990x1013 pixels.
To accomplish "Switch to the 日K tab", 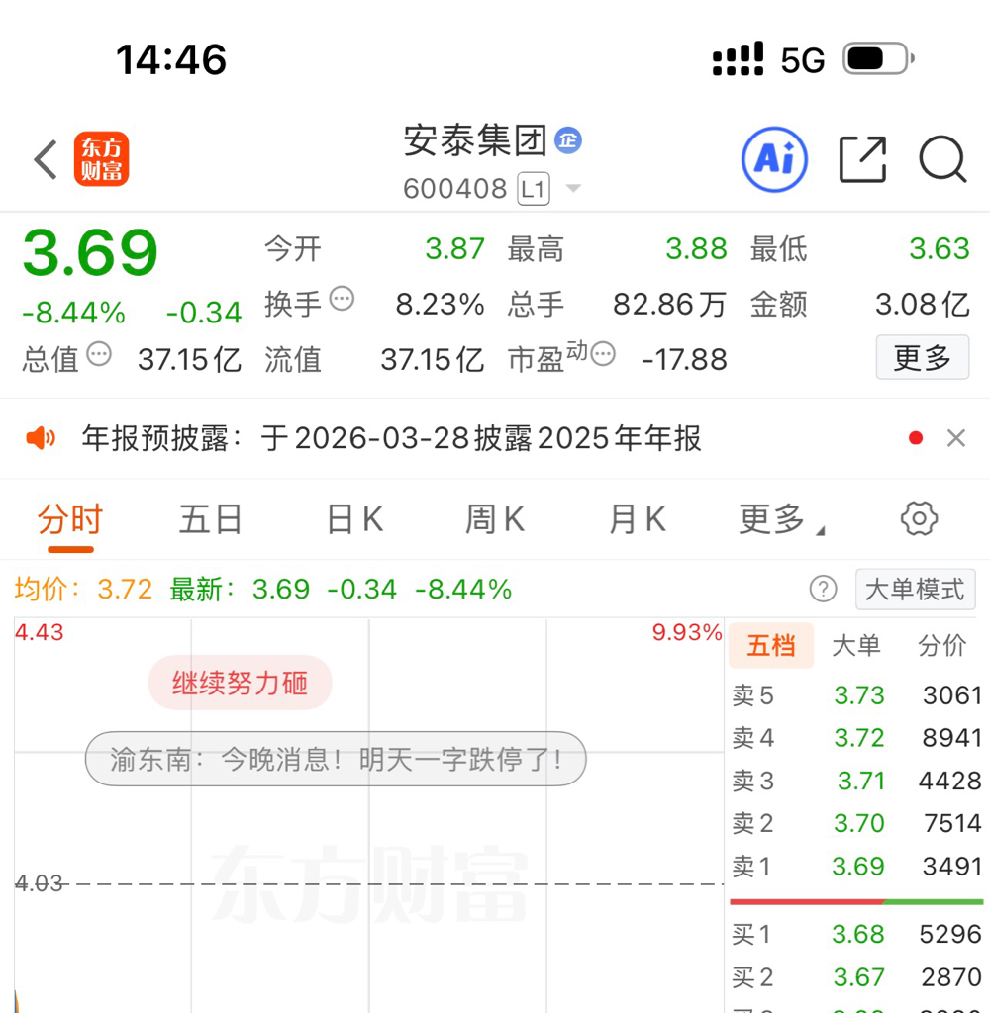I will click(x=355, y=519).
